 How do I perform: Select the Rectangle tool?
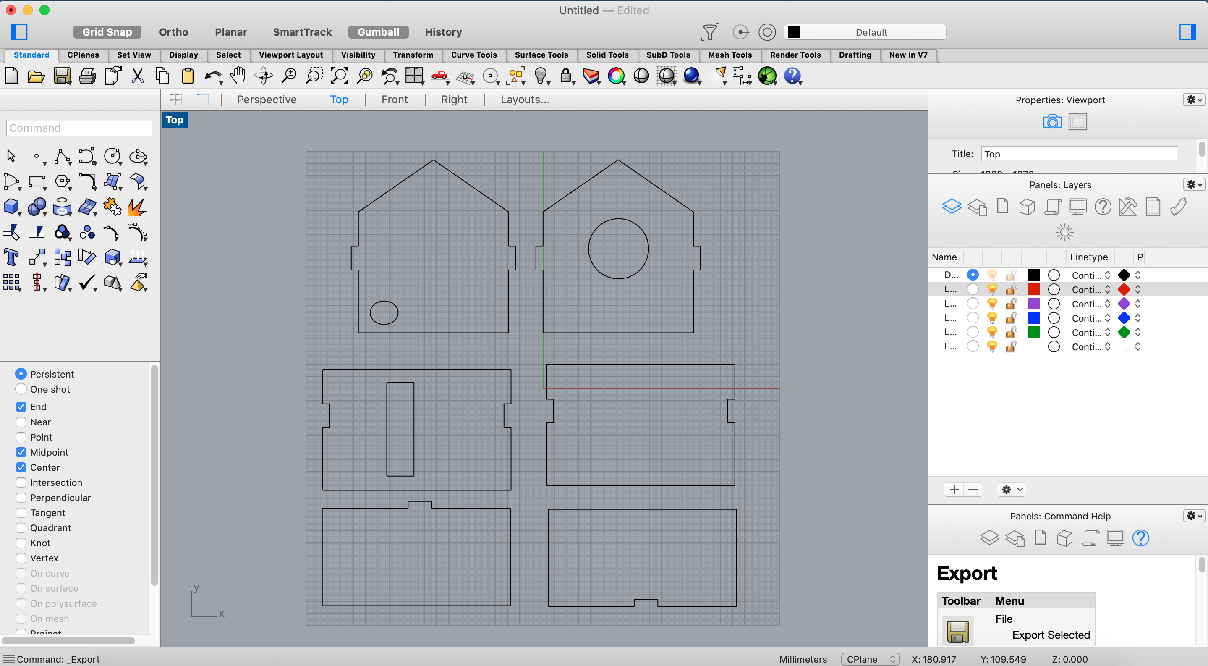click(37, 181)
